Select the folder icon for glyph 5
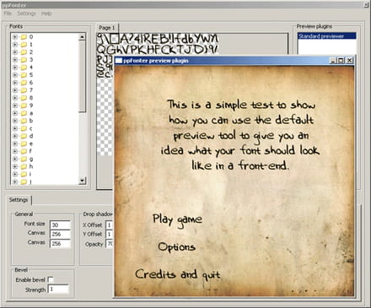The height and width of the screenshot is (308, 371). (x=24, y=75)
